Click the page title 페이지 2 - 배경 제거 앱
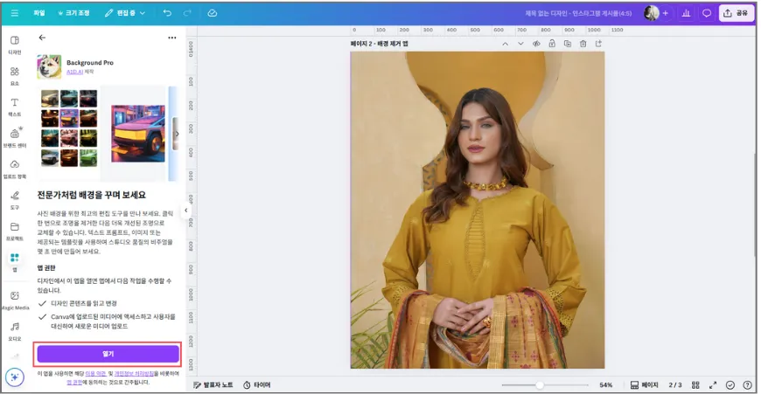The image size is (761, 394). pos(379,44)
